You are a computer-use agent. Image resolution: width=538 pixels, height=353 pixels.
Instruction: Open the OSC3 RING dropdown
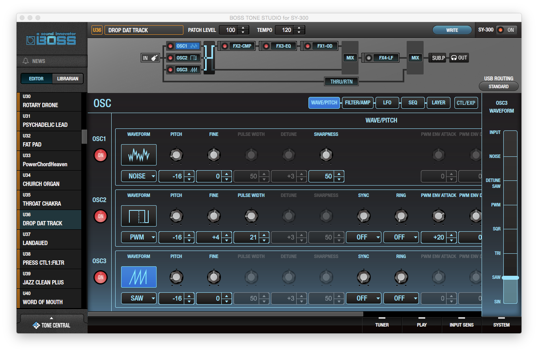click(401, 298)
